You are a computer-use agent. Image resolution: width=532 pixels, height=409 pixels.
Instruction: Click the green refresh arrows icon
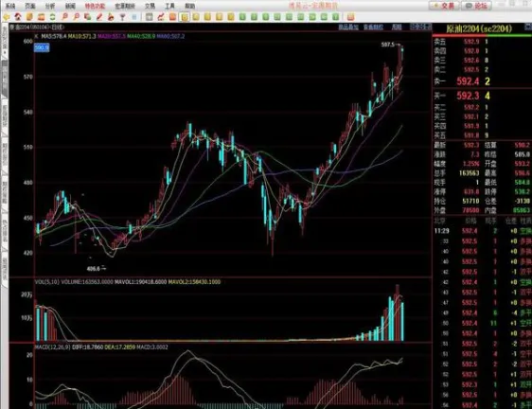coord(53,17)
